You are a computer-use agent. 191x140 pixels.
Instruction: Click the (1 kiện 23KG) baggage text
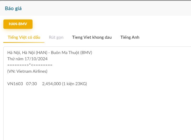(74, 84)
